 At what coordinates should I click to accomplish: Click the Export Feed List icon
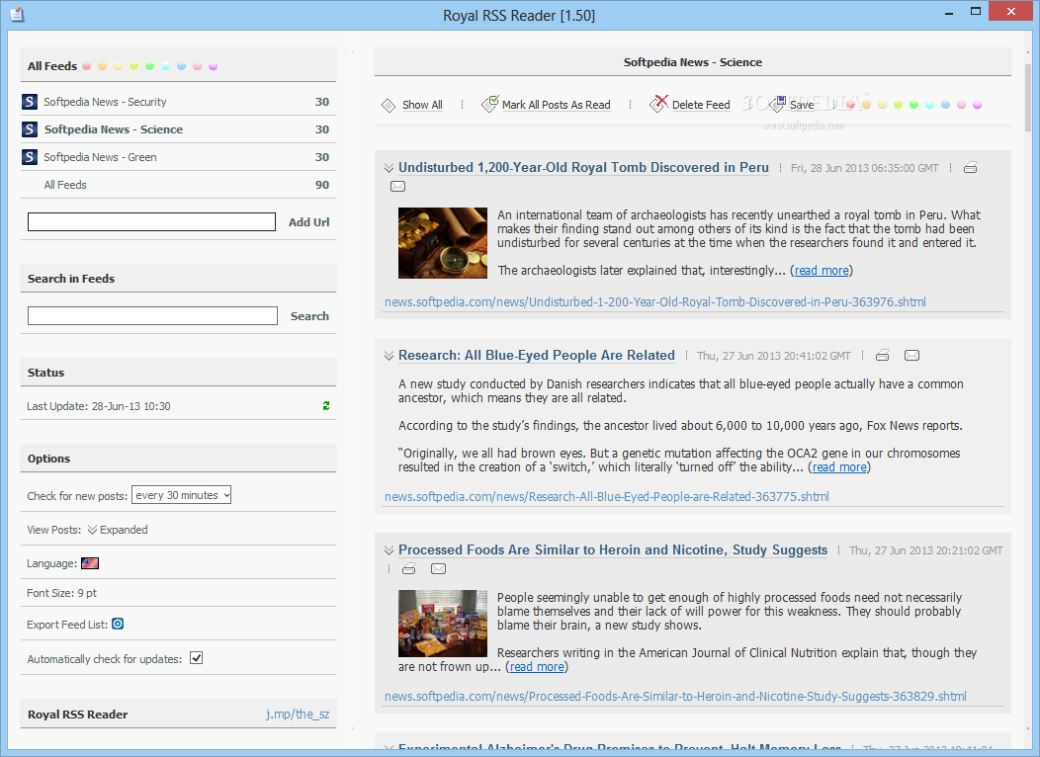pyautogui.click(x=118, y=624)
